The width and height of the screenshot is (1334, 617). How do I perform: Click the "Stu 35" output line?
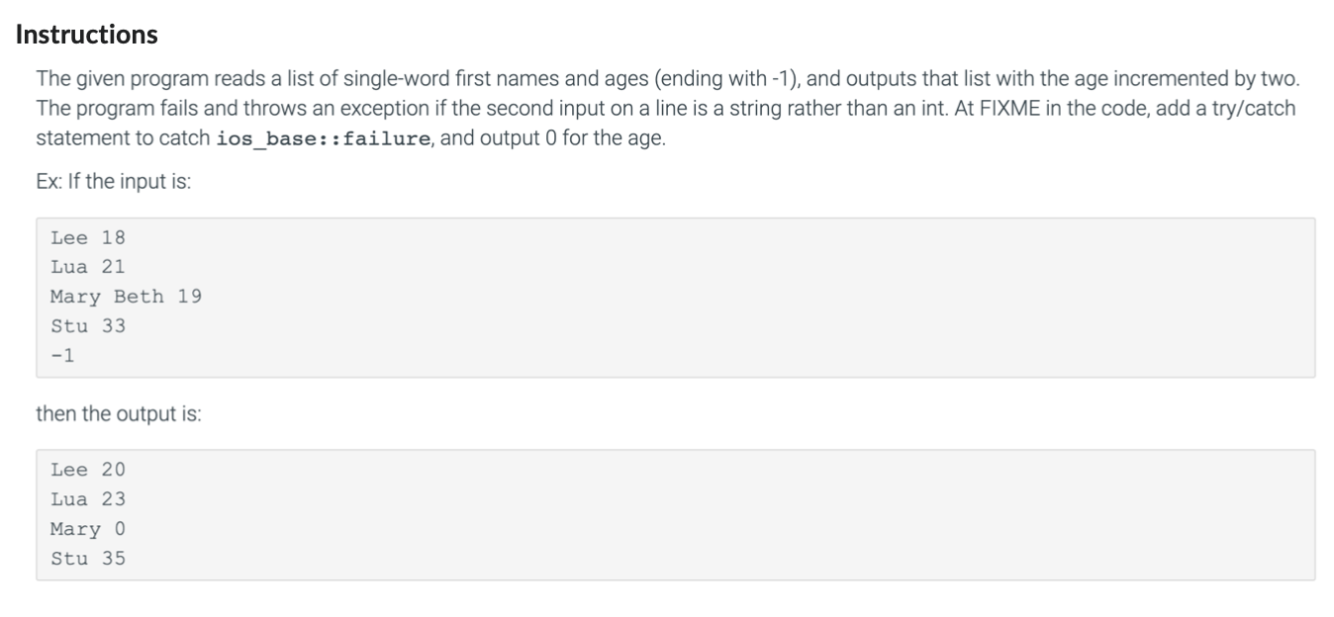coord(88,559)
